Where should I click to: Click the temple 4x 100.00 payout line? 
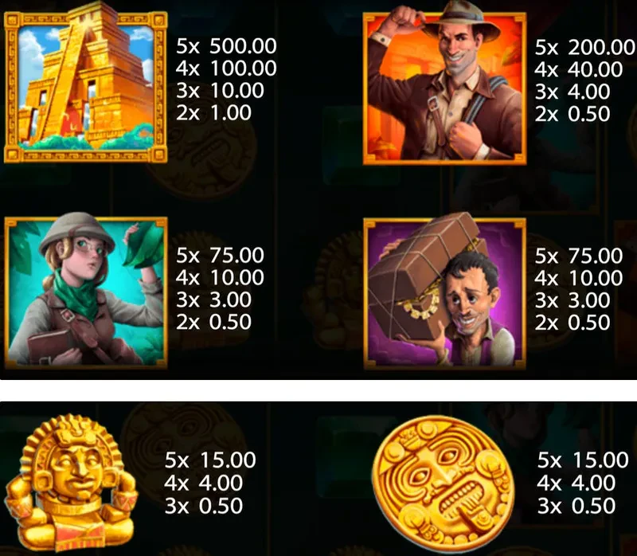(226, 68)
